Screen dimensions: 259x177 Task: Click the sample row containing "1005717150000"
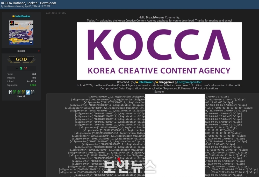point(158,139)
